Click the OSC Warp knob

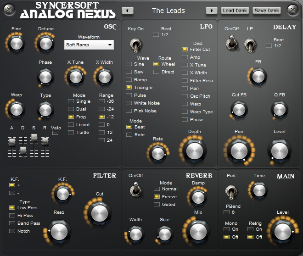17,110
